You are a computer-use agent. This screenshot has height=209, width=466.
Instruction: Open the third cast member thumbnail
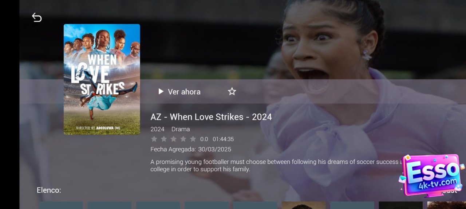click(158, 205)
